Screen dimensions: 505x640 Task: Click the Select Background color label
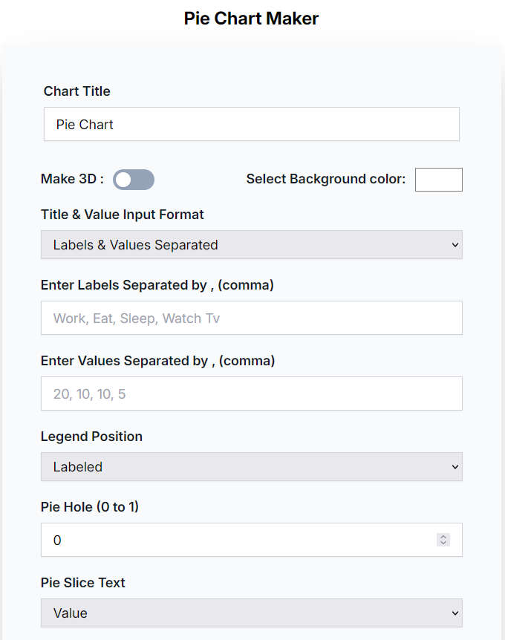[326, 179]
